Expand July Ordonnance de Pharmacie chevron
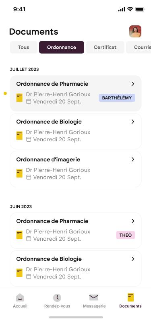The width and height of the screenshot is (151, 322). (133, 84)
